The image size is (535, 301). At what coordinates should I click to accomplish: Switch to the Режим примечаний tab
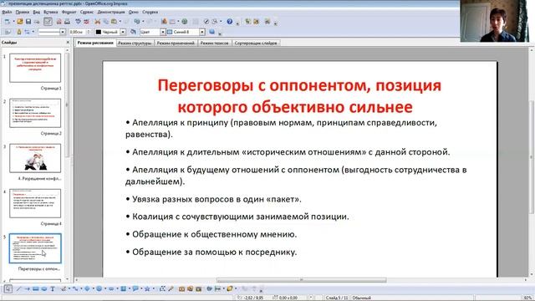click(176, 43)
